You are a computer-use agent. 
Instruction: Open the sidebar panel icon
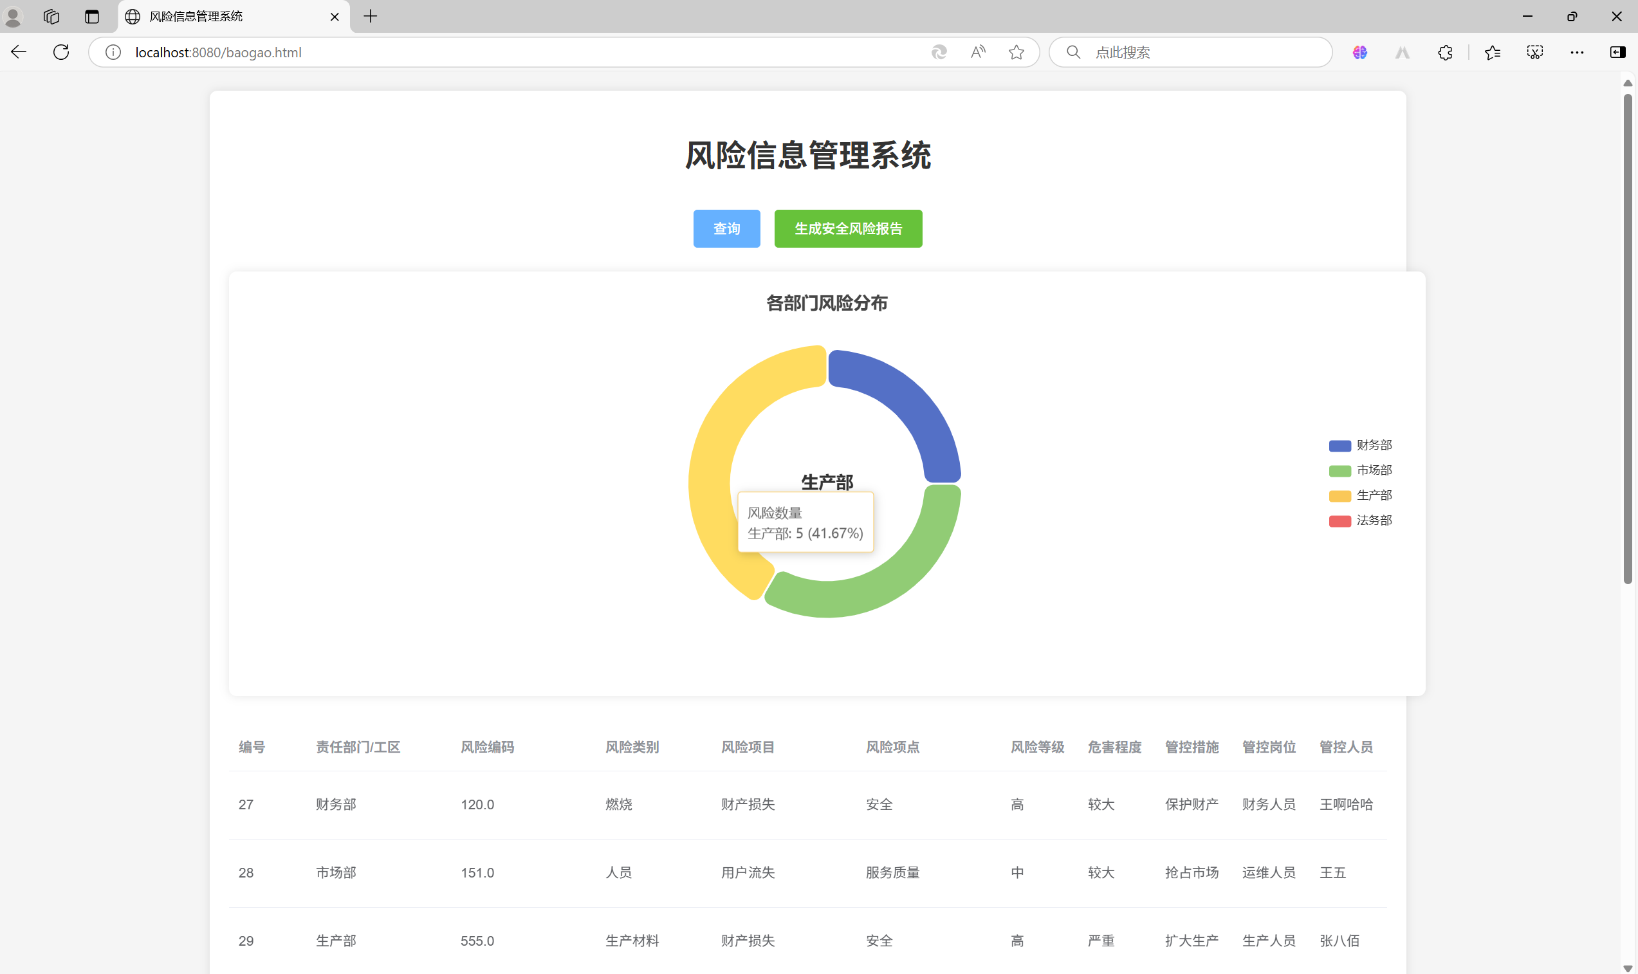click(1617, 52)
